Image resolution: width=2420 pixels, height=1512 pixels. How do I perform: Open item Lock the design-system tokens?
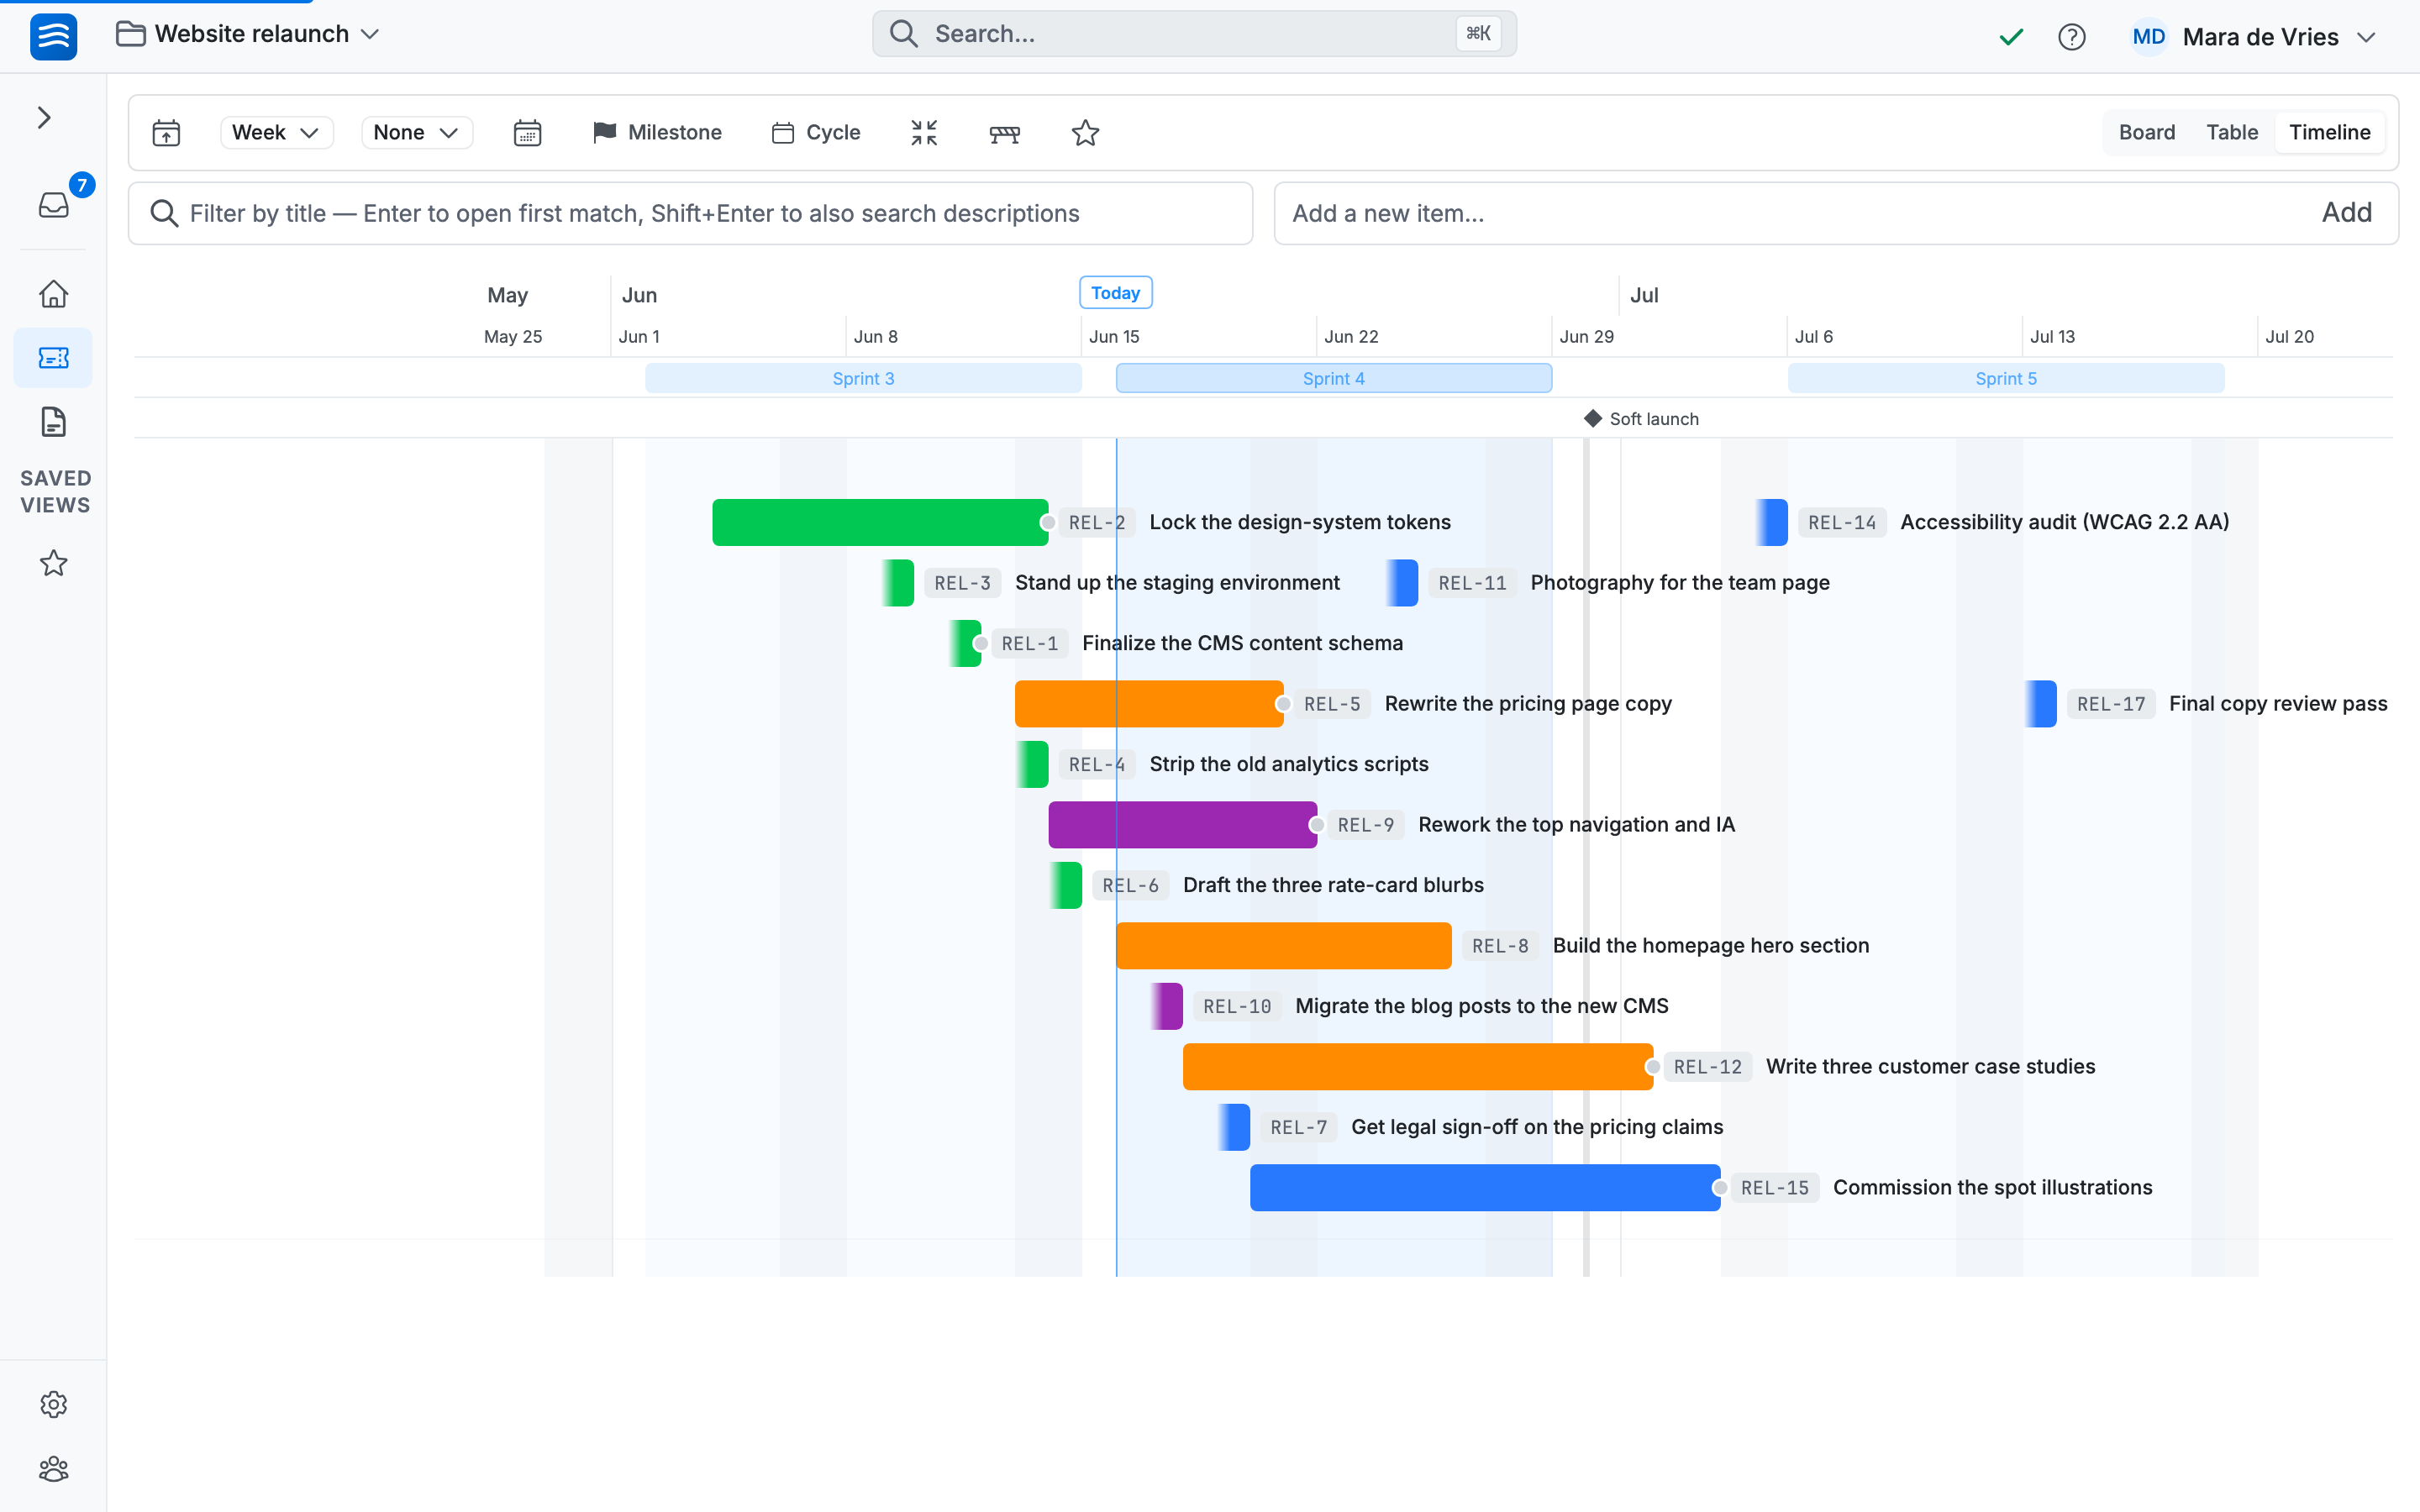coord(1299,522)
